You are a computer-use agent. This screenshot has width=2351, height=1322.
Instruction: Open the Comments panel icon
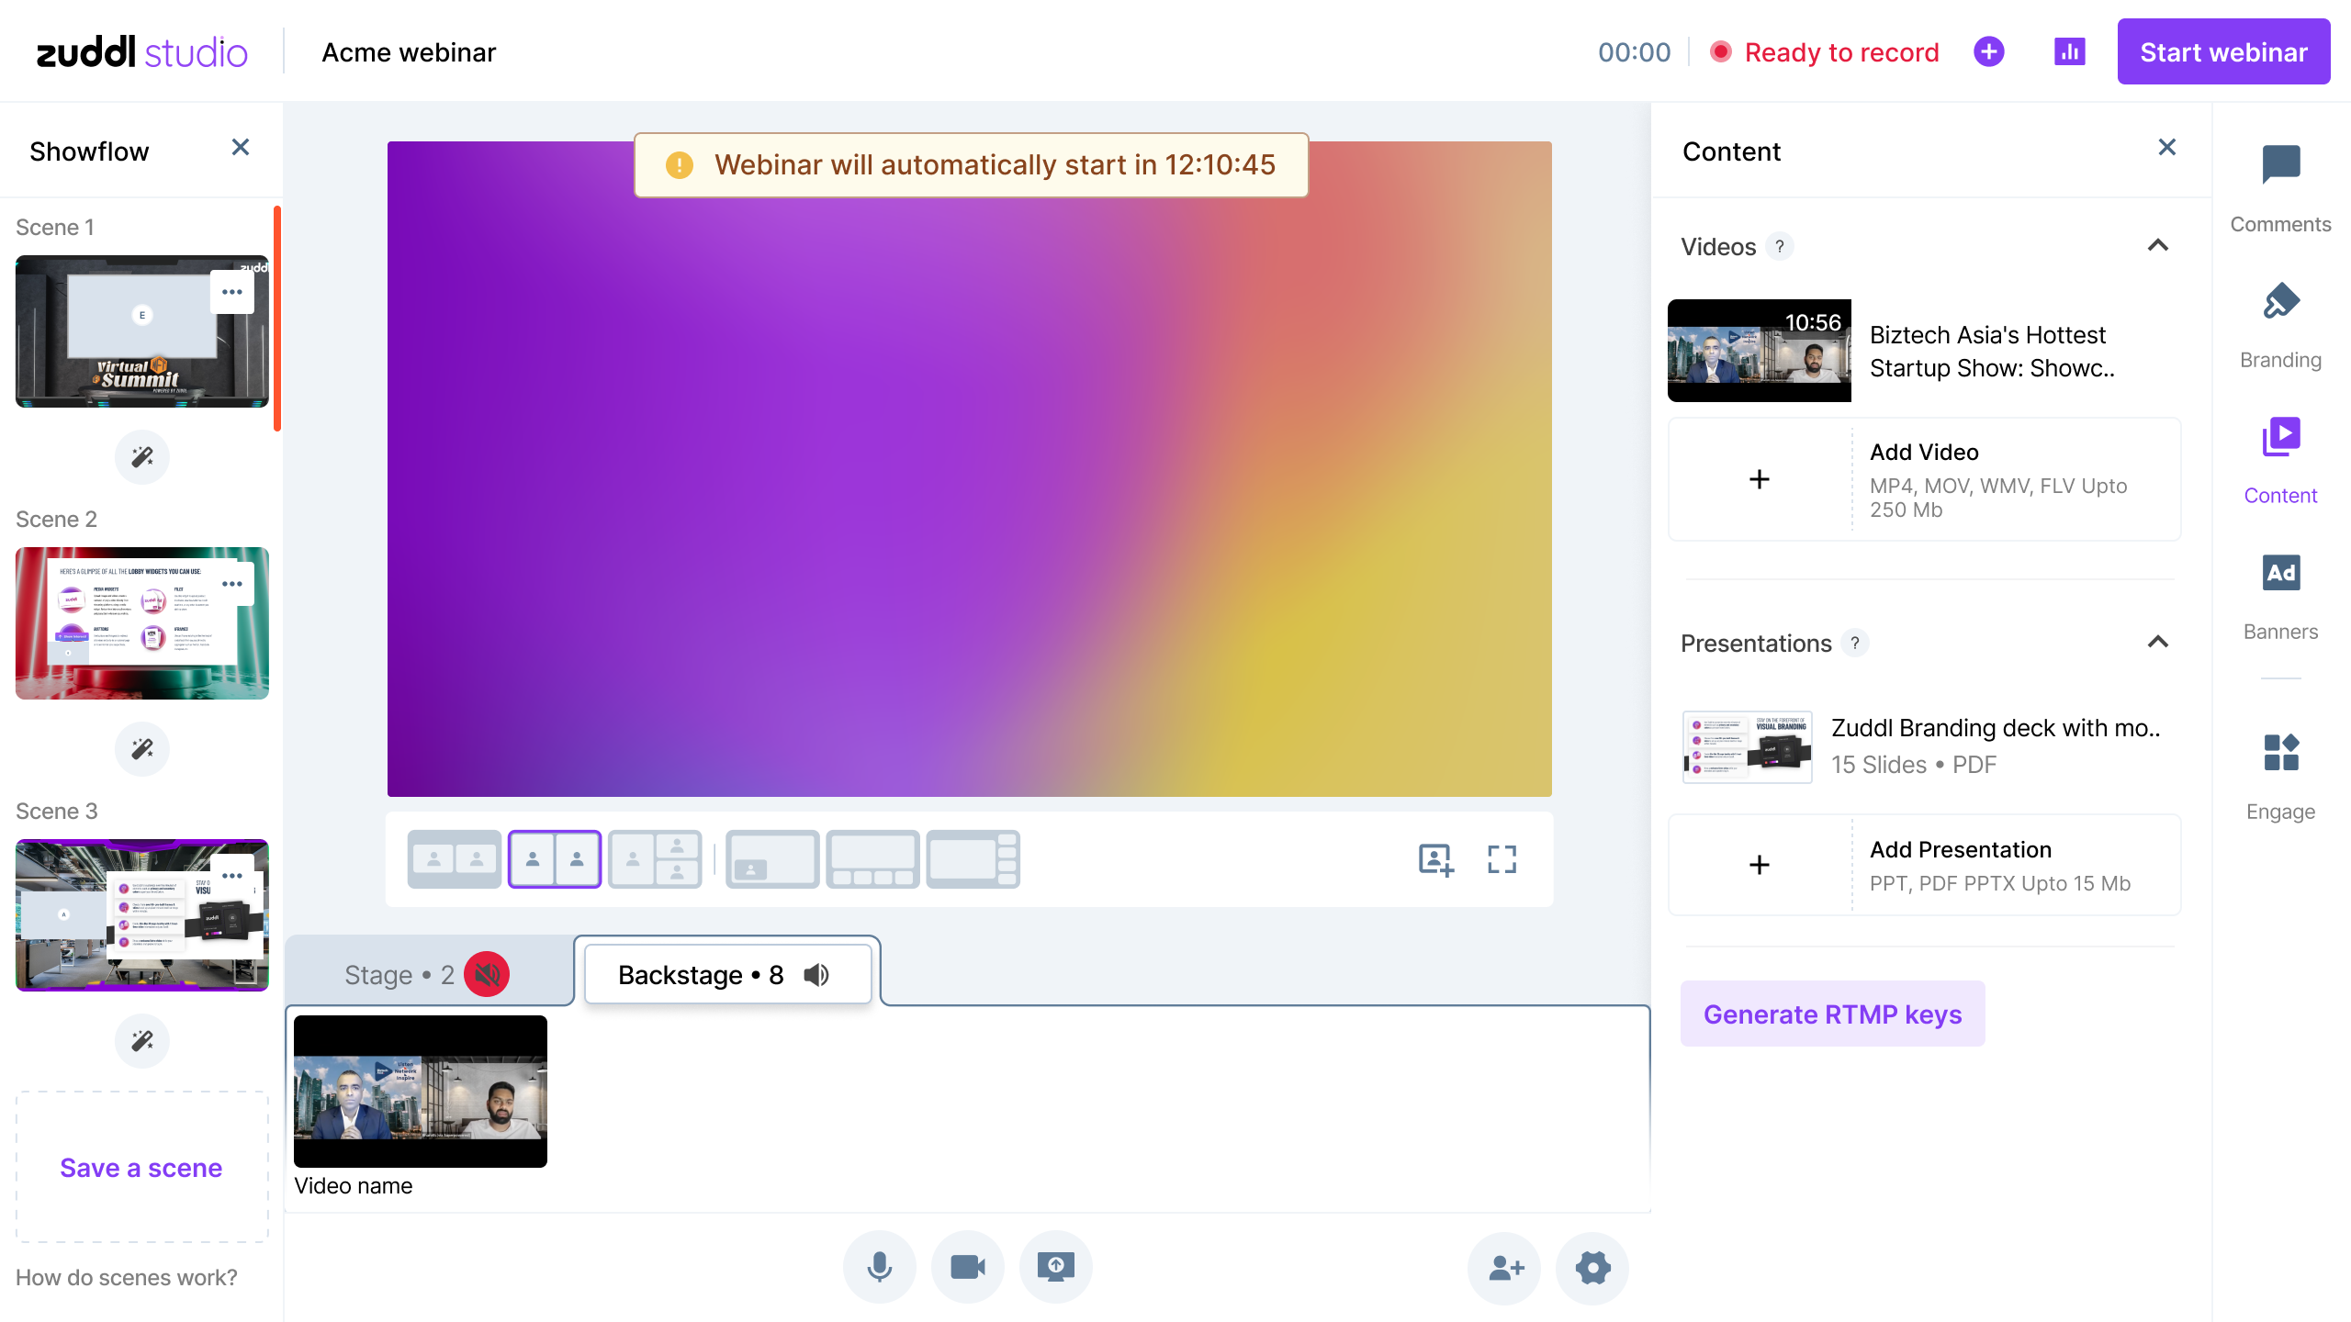(x=2280, y=165)
